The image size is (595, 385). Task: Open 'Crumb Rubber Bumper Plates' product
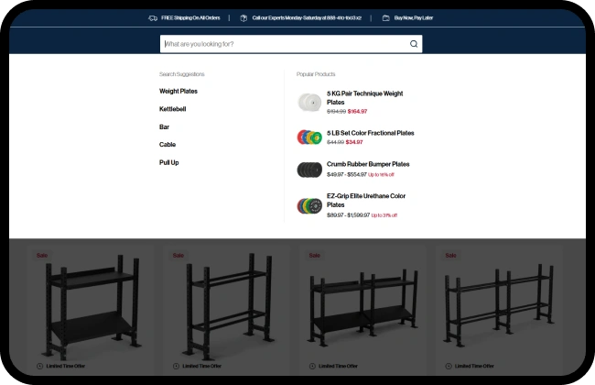coord(368,164)
